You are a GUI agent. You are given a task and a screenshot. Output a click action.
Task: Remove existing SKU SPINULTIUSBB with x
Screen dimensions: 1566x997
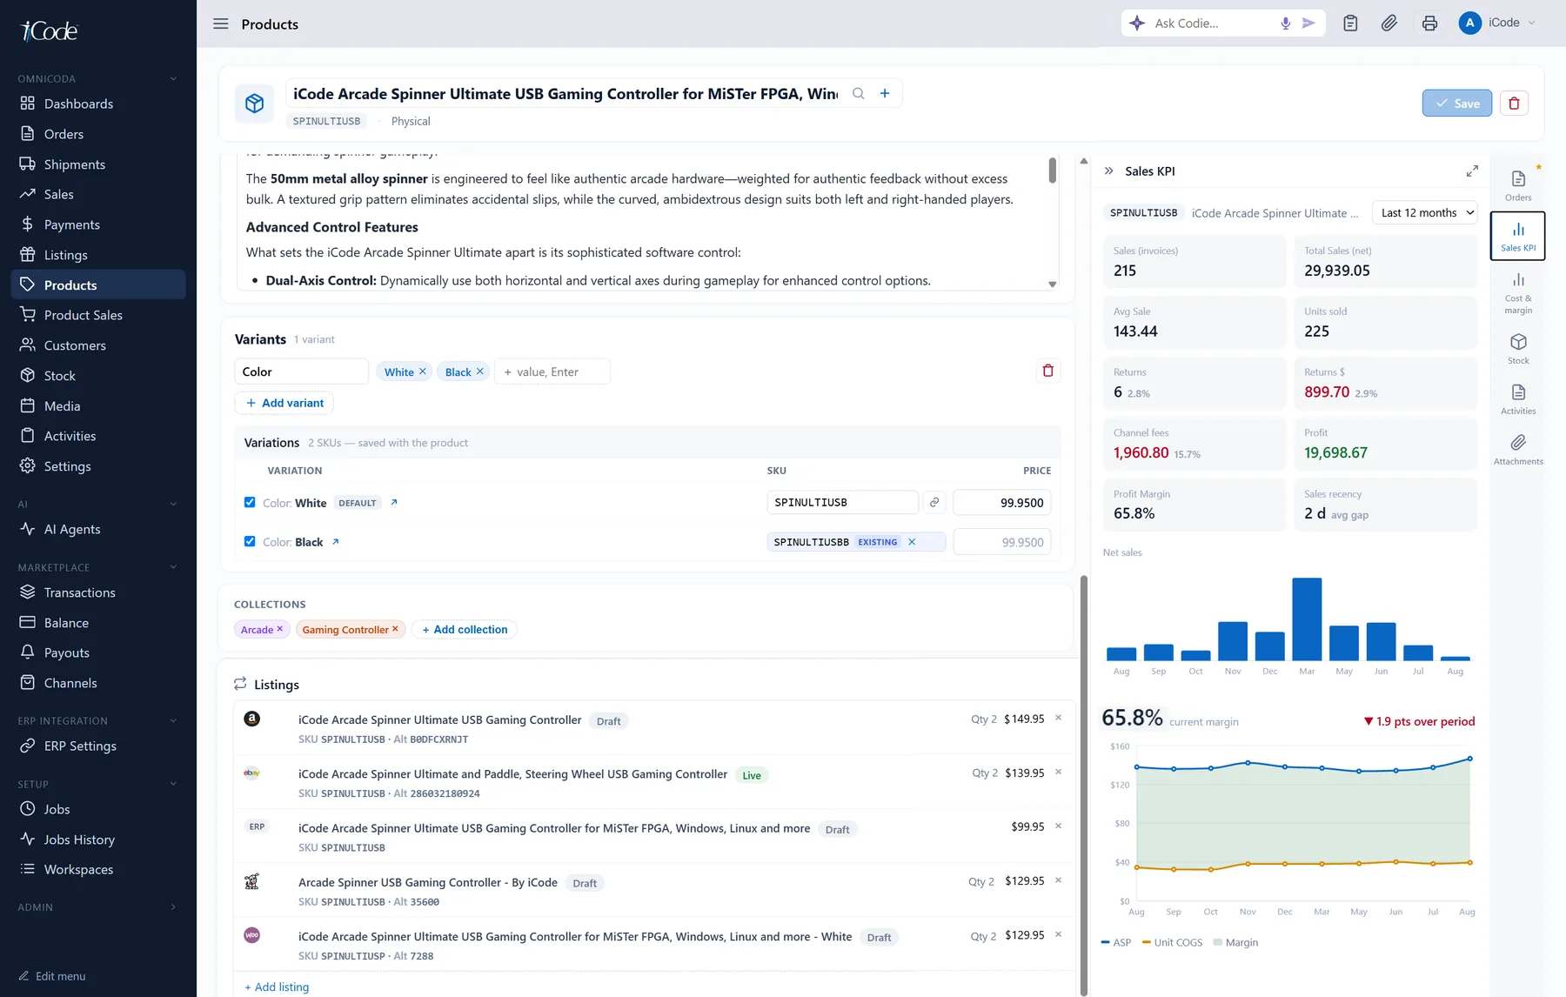pyautogui.click(x=912, y=542)
